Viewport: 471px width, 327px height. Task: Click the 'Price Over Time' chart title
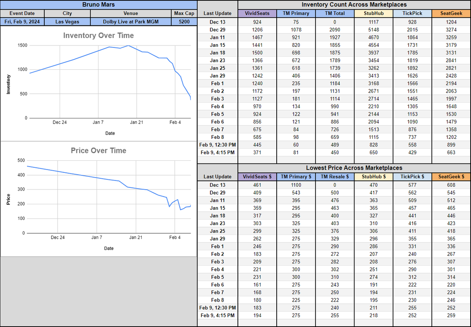pos(99,151)
